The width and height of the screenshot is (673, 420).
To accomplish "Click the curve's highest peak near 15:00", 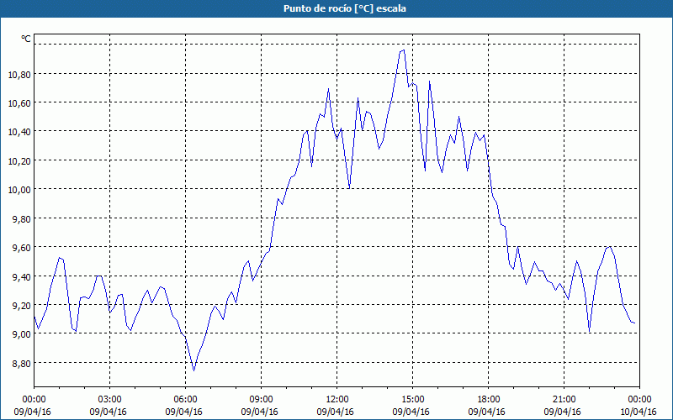I will point(404,50).
